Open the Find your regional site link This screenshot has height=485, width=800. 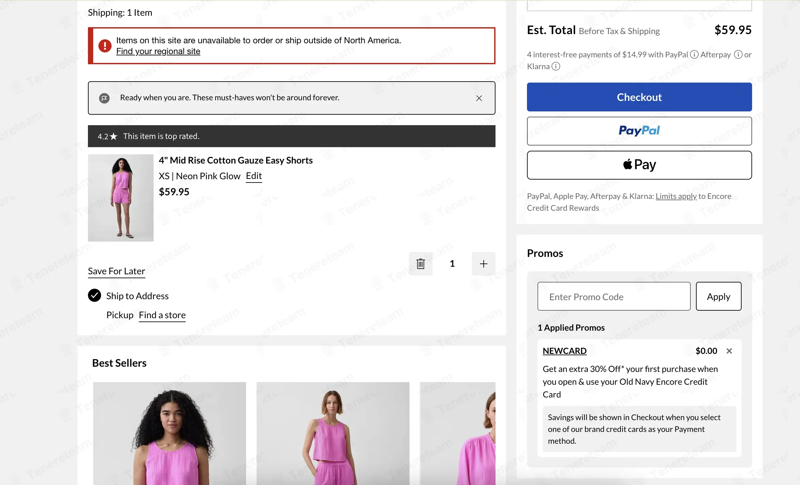click(158, 51)
